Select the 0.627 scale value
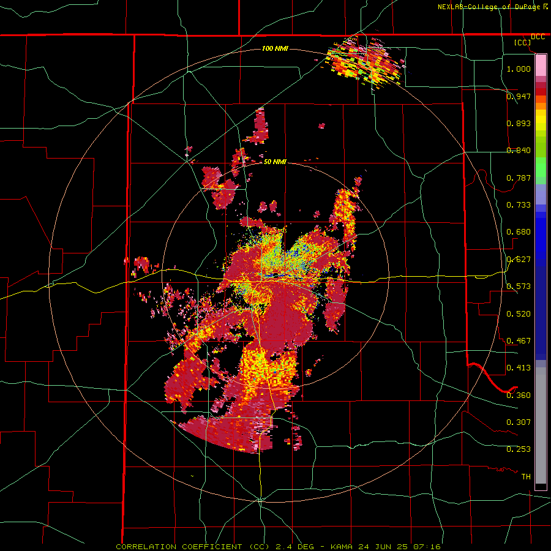The image size is (551, 551). pyautogui.click(x=519, y=259)
